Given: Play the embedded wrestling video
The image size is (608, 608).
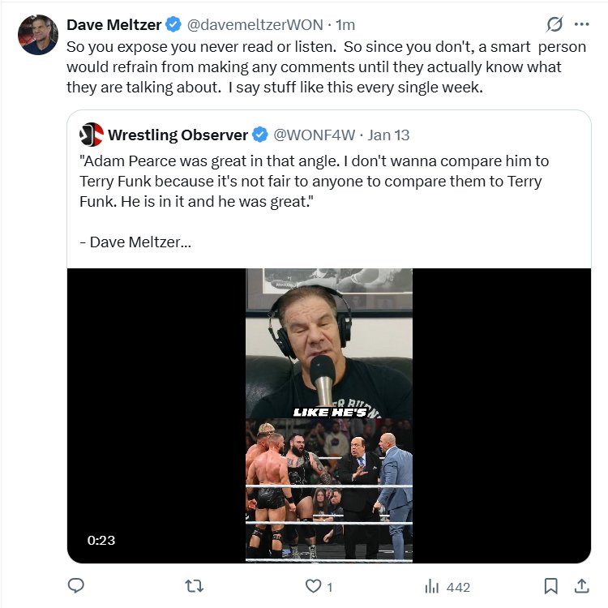Looking at the screenshot, I should (x=329, y=415).
